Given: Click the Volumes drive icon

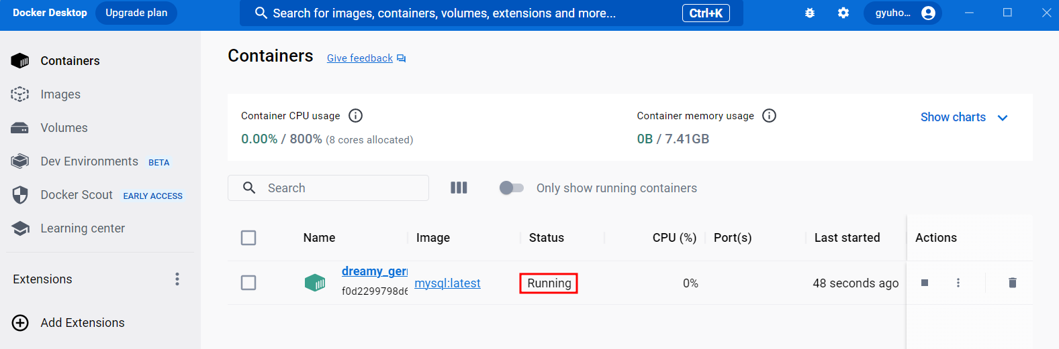Looking at the screenshot, I should point(20,128).
